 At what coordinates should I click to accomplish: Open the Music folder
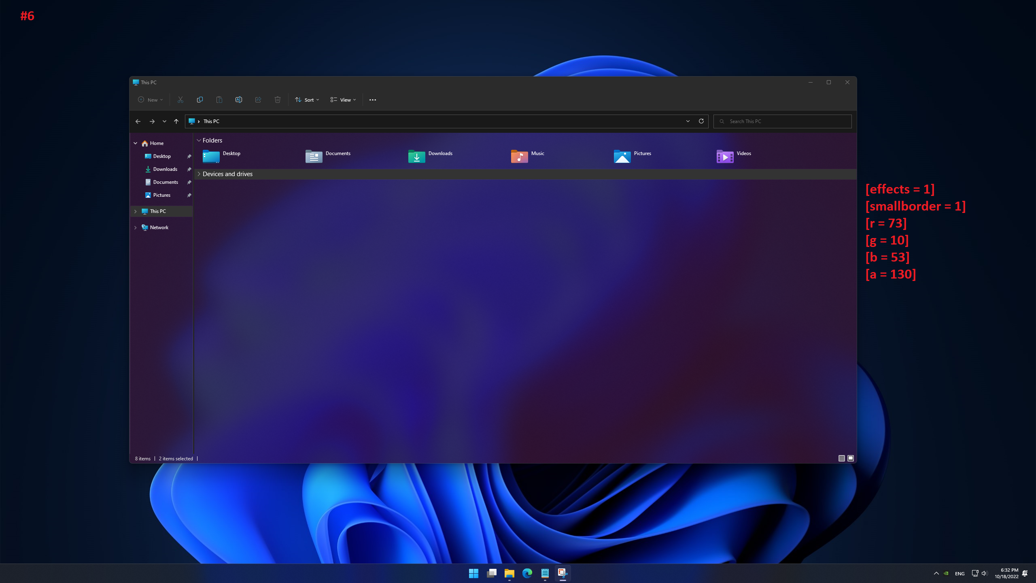tap(528, 156)
